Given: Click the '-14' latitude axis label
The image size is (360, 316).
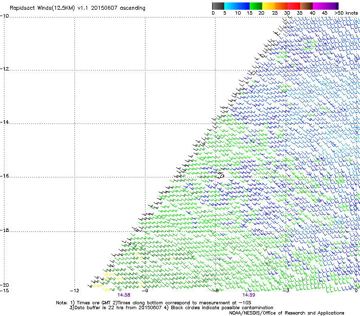Looking at the screenshot, I should point(4,123).
